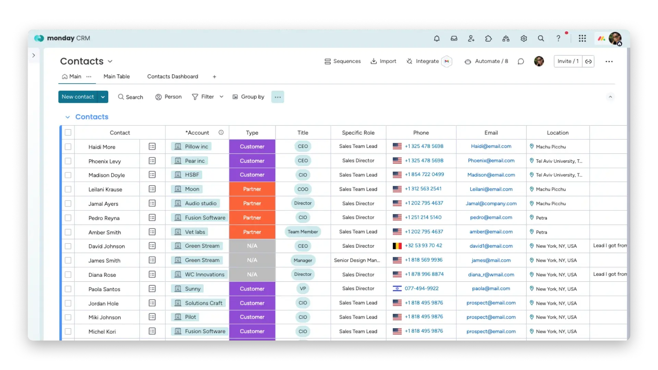Open Jamal@company.com email link

click(491, 203)
